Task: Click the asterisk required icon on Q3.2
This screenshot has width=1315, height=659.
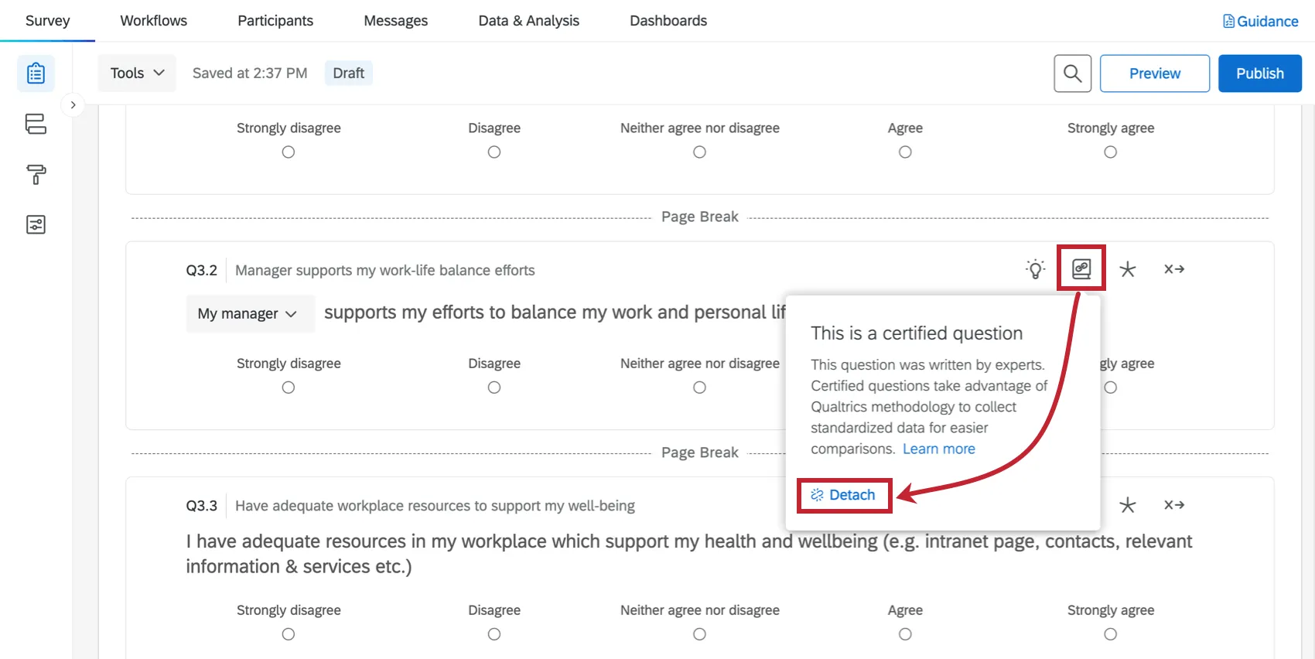Action: pos(1128,269)
